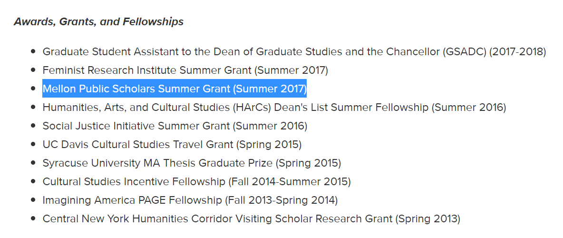Click the HArCs Dean's List Summer Fellowship entry
563x238 pixels.
(274, 108)
